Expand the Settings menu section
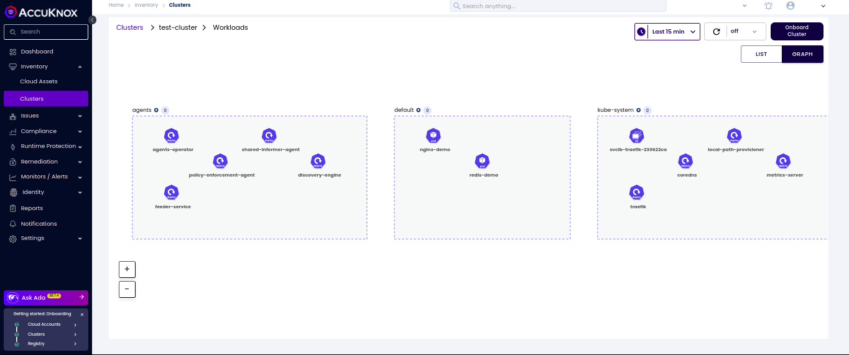The width and height of the screenshot is (849, 355). coord(80,238)
